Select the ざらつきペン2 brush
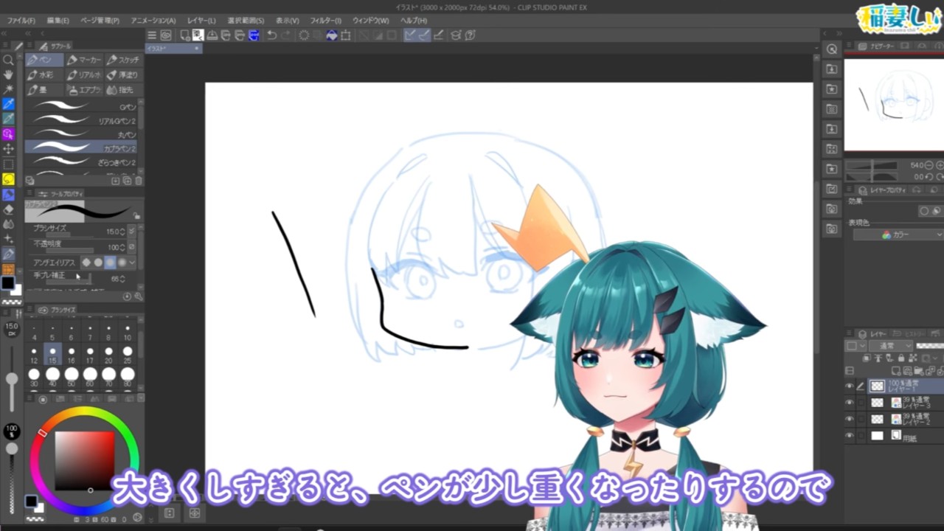This screenshot has width=944, height=531. coord(81,162)
